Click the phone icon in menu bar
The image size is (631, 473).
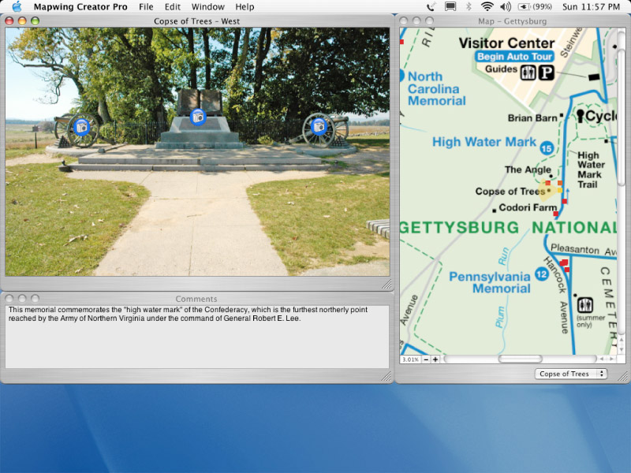click(431, 6)
